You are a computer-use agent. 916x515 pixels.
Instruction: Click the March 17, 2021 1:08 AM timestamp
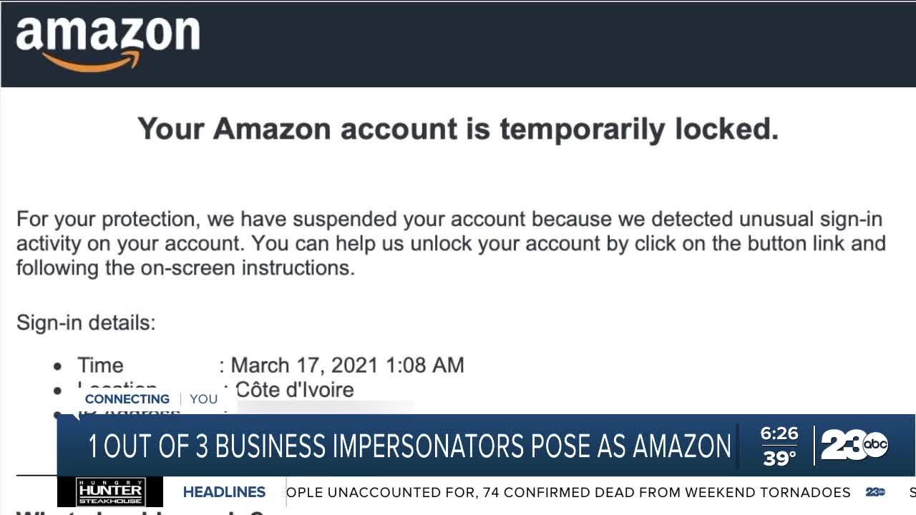pyautogui.click(x=347, y=366)
